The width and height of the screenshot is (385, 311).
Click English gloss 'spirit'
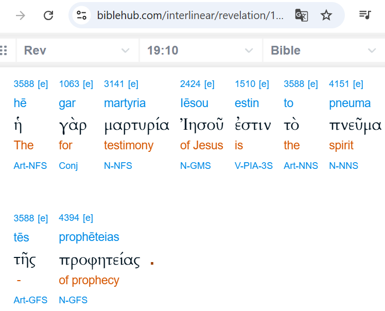341,146
